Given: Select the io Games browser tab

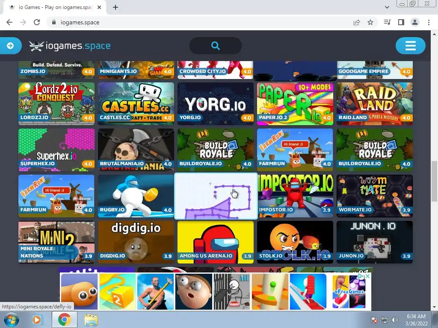Looking at the screenshot, I should coord(55,7).
